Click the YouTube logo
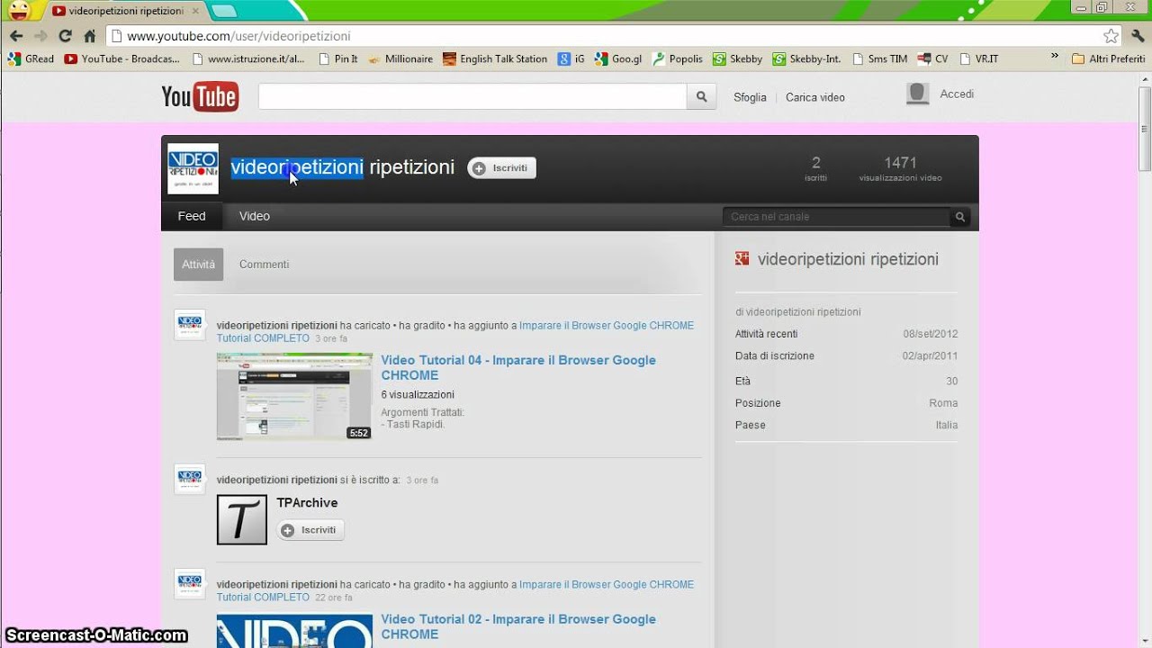Screen dimensions: 1152x648 tap(200, 96)
